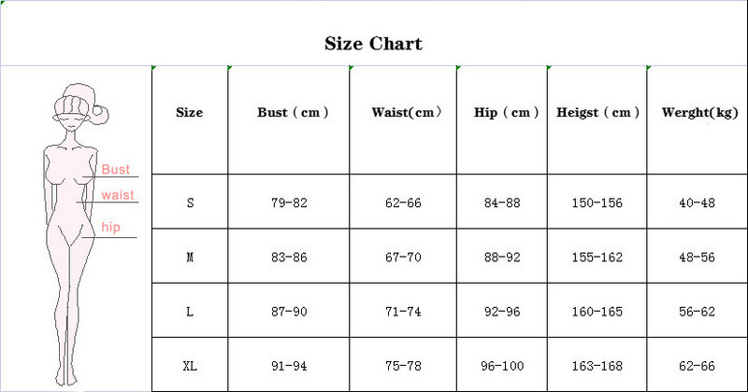Select the red Bust label

pos(116,169)
